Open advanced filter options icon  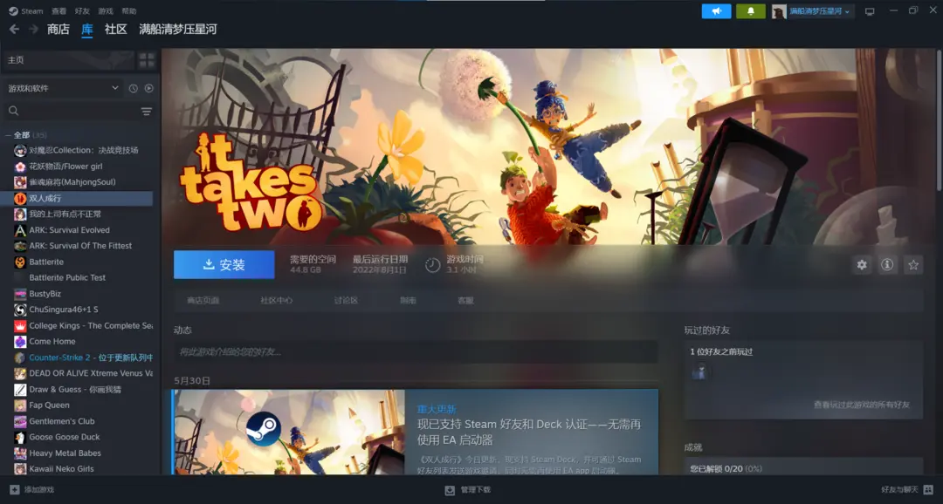coord(146,112)
